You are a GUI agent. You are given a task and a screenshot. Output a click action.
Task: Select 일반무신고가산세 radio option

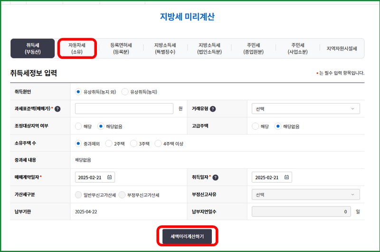click(x=78, y=195)
